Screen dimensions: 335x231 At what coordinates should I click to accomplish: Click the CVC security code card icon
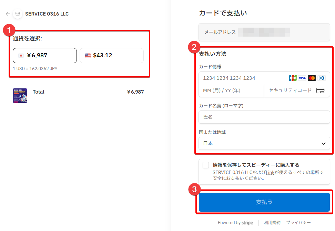tap(320, 91)
